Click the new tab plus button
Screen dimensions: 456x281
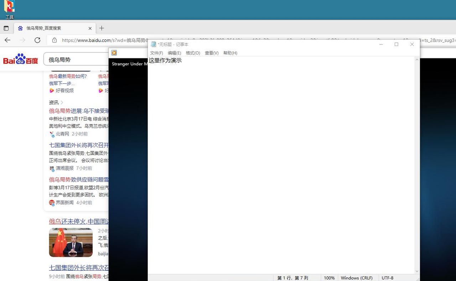[x=102, y=28]
